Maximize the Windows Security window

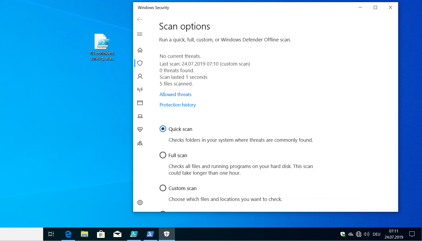click(x=375, y=7)
